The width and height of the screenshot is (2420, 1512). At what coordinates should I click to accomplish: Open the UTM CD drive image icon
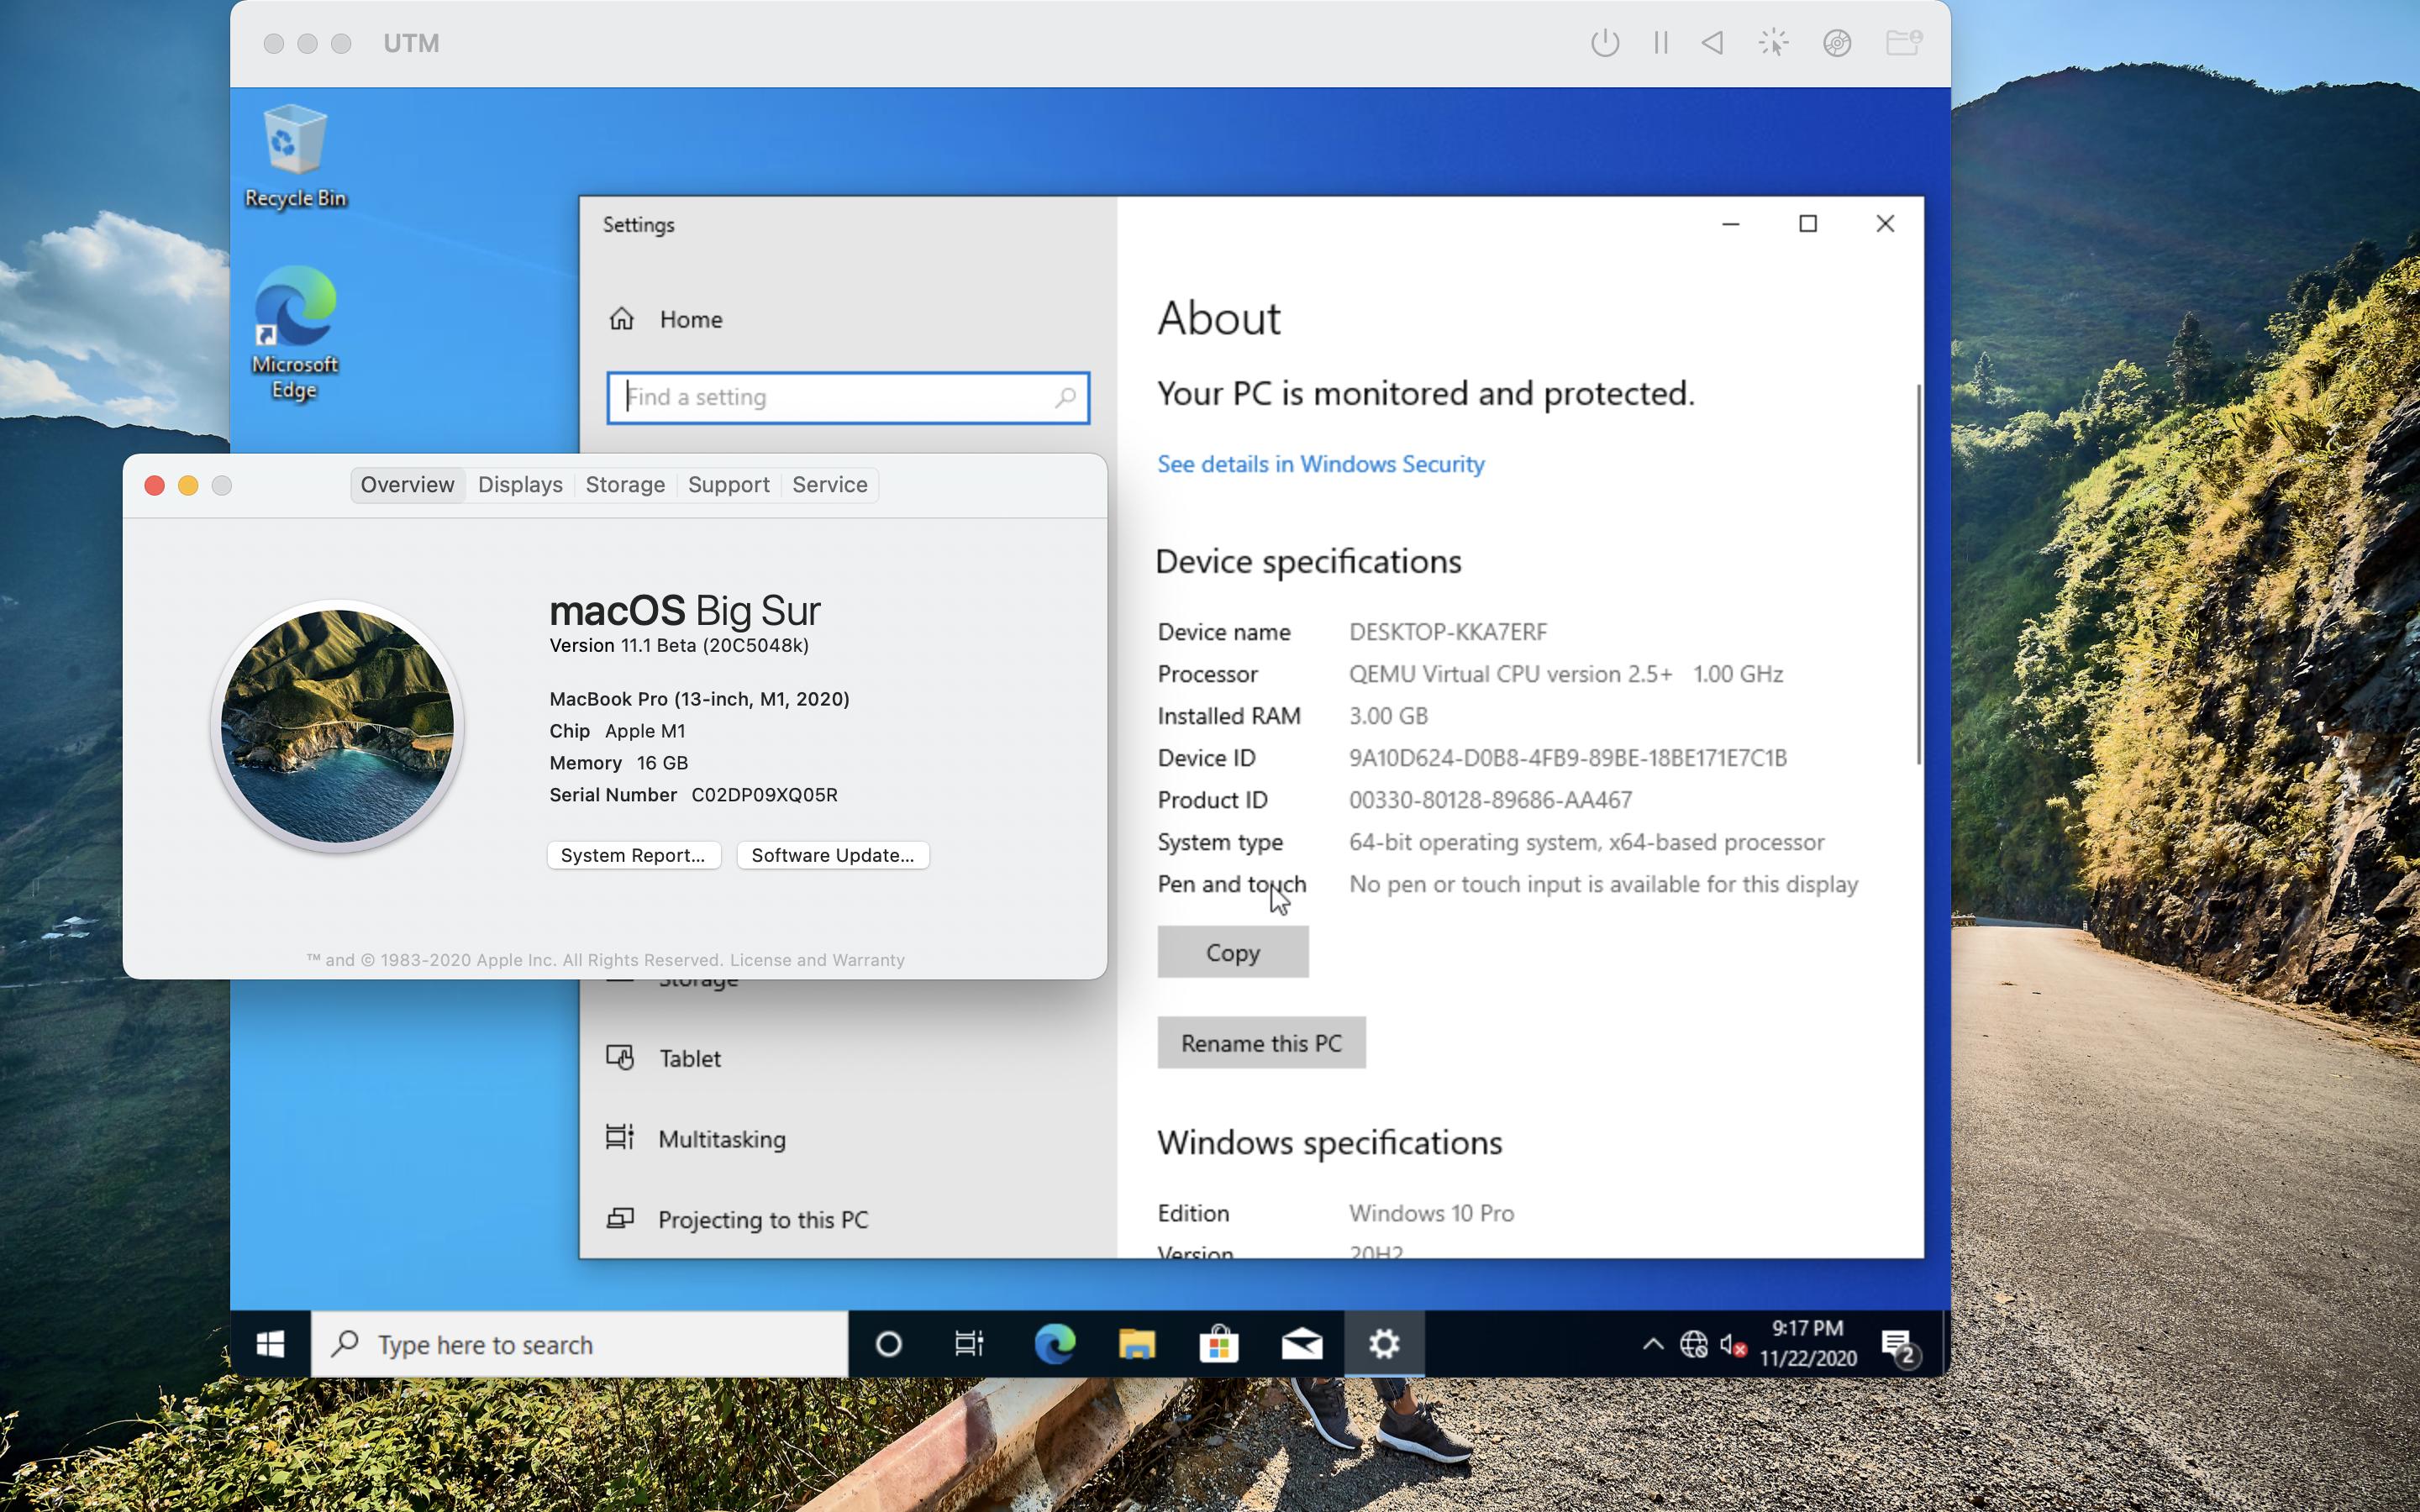[x=1837, y=43]
